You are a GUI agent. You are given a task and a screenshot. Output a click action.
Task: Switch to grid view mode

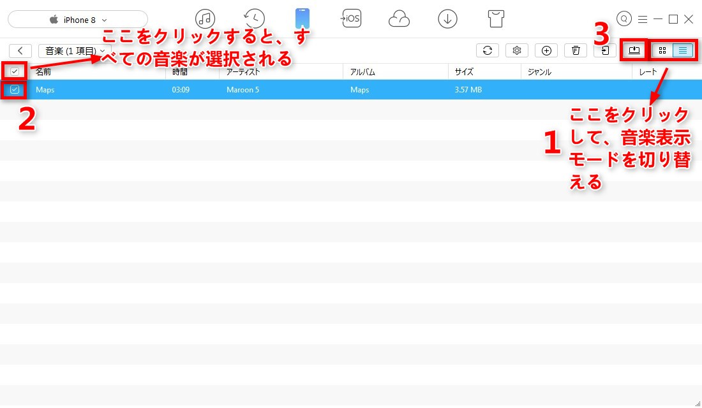coord(662,50)
